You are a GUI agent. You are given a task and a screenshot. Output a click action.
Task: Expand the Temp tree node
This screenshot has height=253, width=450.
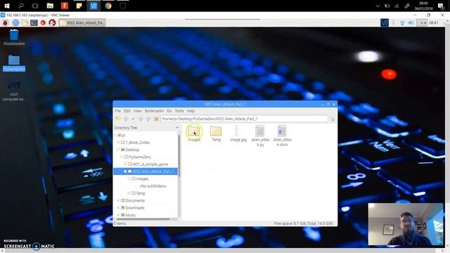click(129, 193)
